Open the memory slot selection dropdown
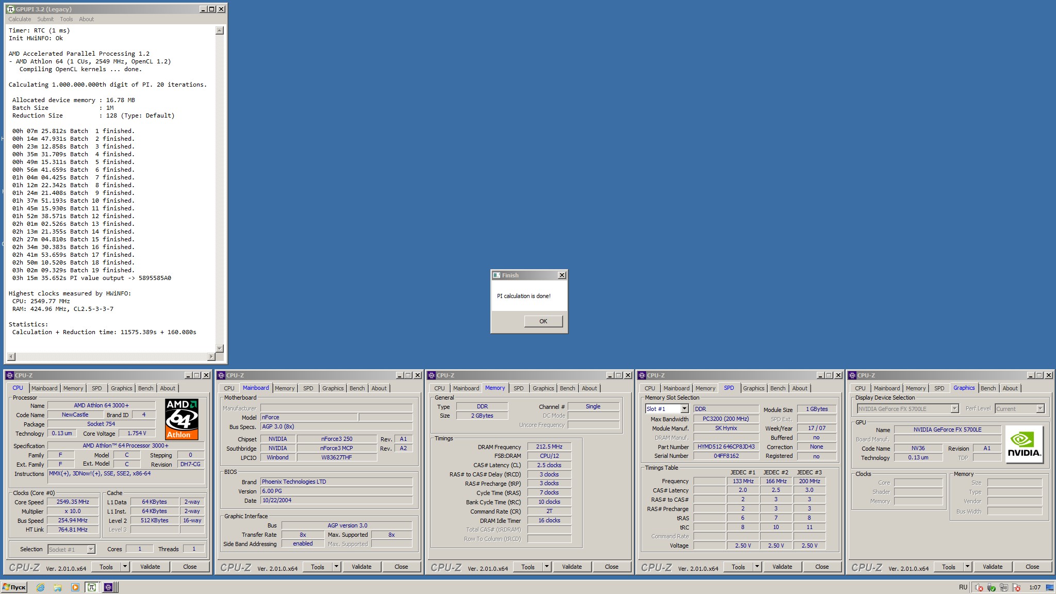 684,409
